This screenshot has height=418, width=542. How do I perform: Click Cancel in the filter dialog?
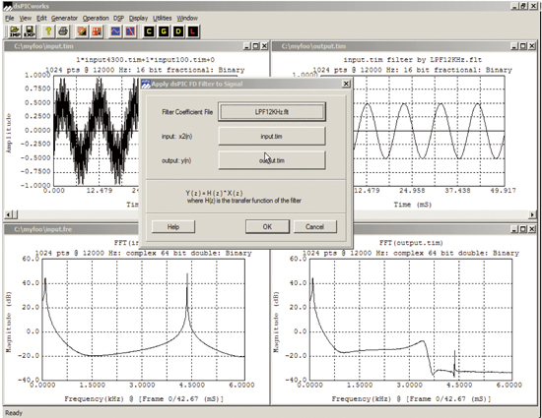tap(314, 226)
